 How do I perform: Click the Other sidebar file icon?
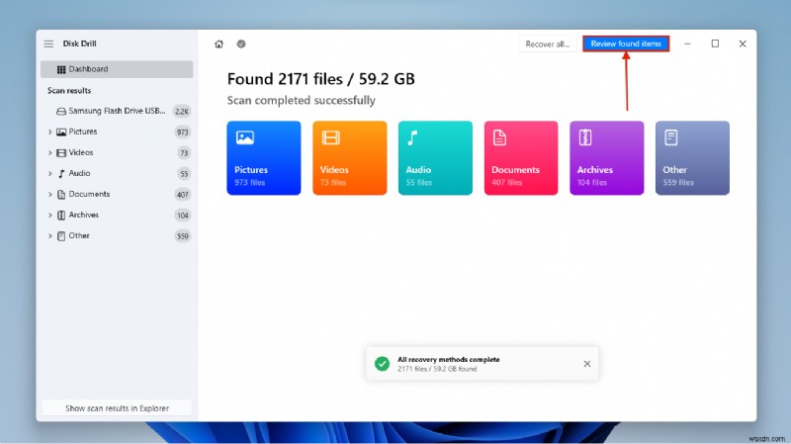[x=61, y=236]
